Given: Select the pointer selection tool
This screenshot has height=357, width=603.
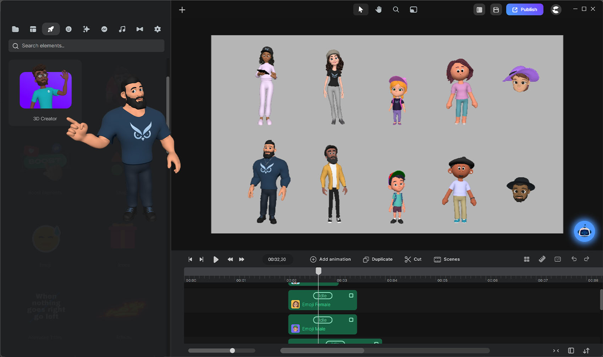Looking at the screenshot, I should tap(361, 10).
